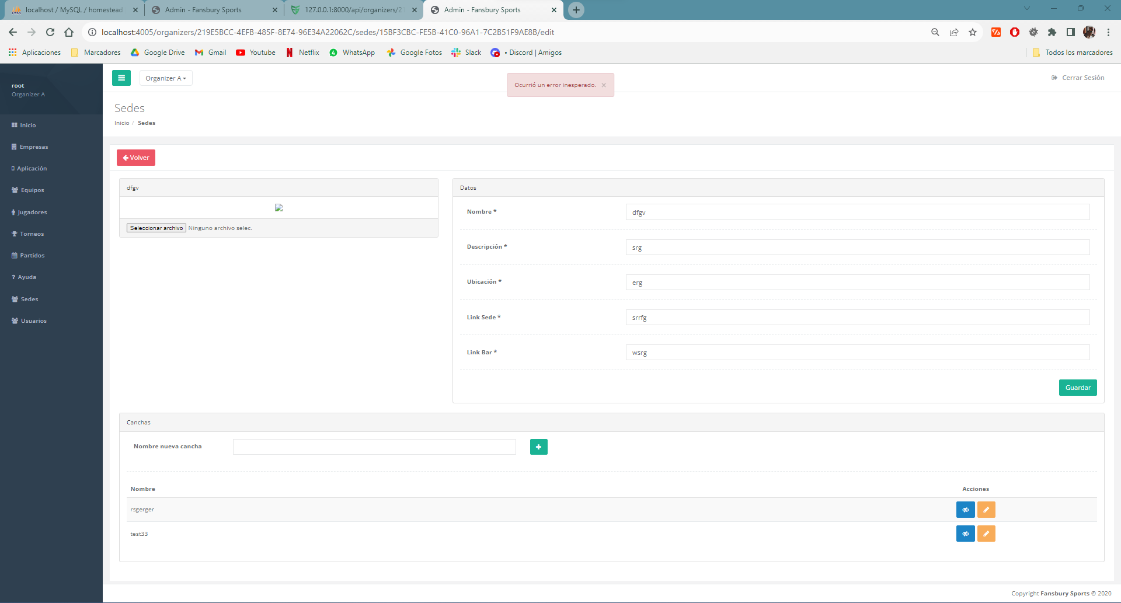Open the Google Fotos bookmark
Viewport: 1121px width, 603px height.
pyautogui.click(x=414, y=53)
